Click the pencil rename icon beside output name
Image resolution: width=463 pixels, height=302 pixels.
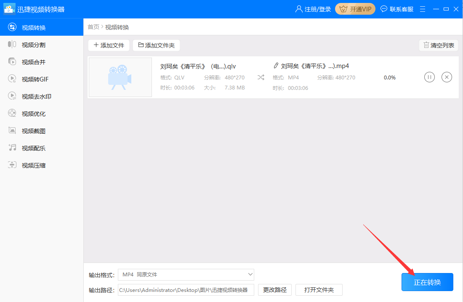click(276, 66)
